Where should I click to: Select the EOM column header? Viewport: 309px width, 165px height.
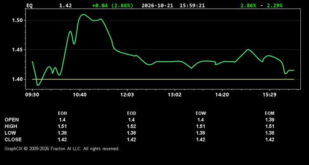[269, 113]
